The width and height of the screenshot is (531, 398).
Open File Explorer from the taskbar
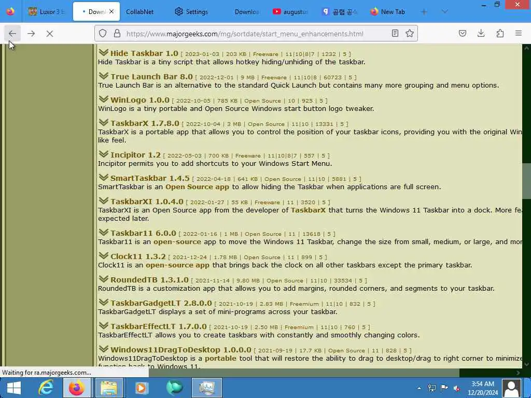pyautogui.click(x=109, y=388)
